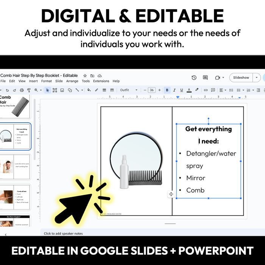The image size is (265, 265).
Task: Start the Slideshow
Action: tap(241, 78)
